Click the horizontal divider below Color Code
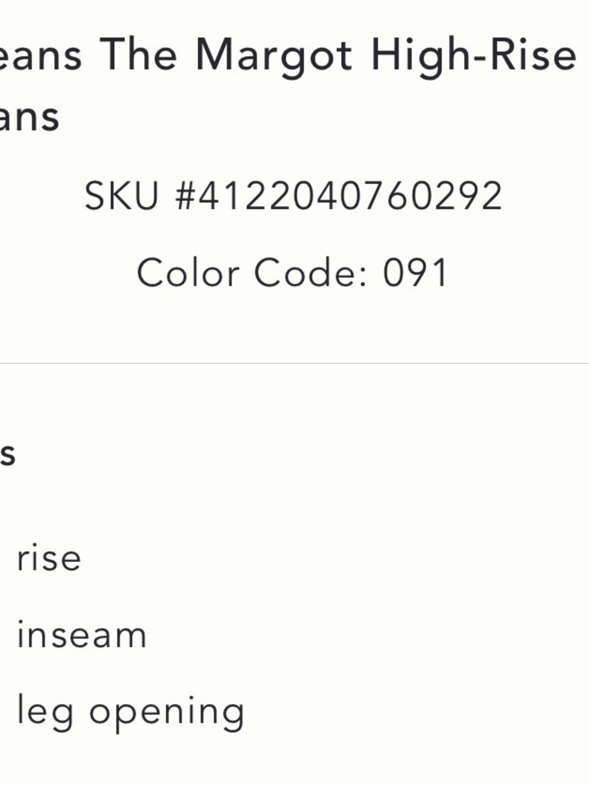The height and width of the screenshot is (785, 589). pos(294,363)
